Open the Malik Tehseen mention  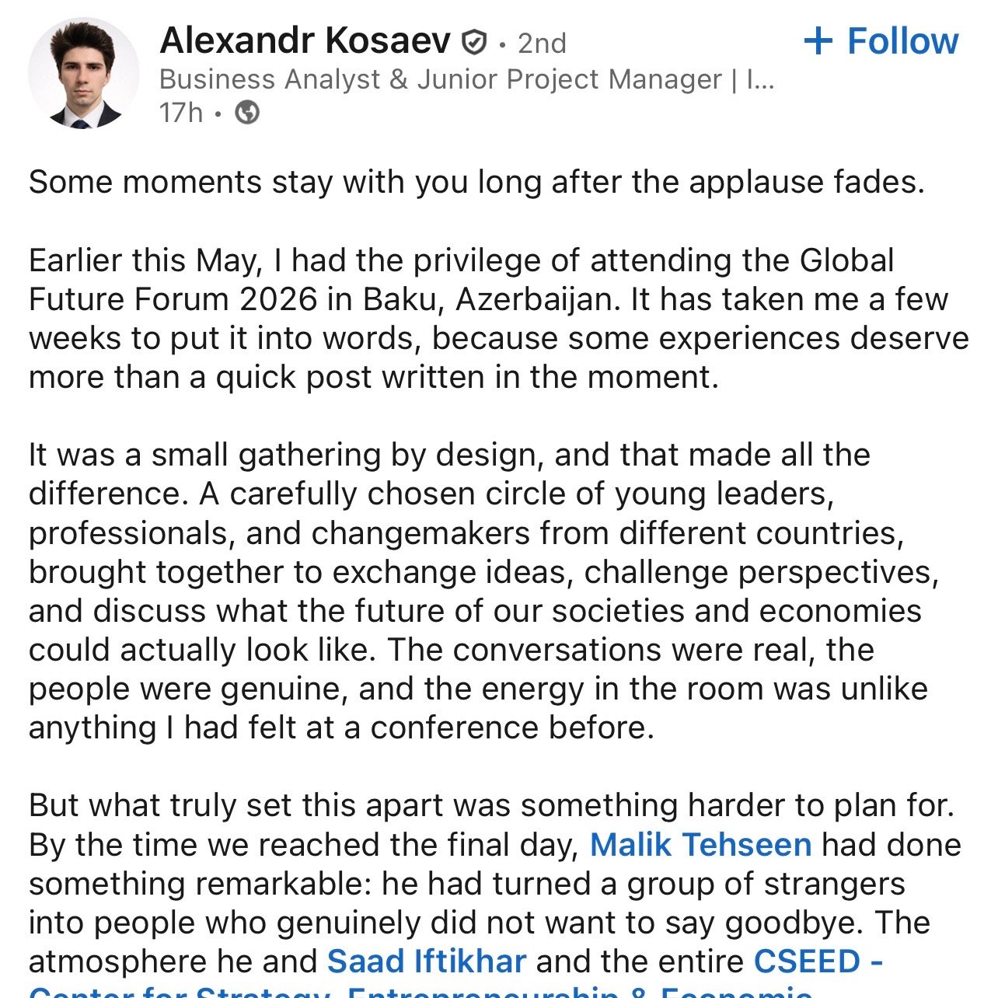[700, 845]
